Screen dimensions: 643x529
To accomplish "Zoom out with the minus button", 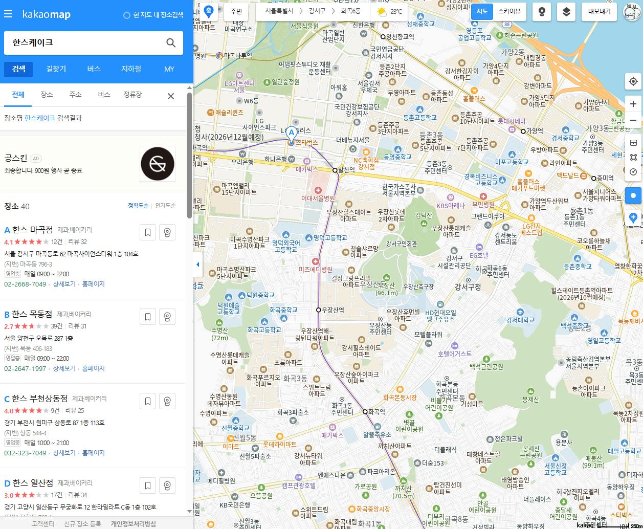I will point(633,121).
